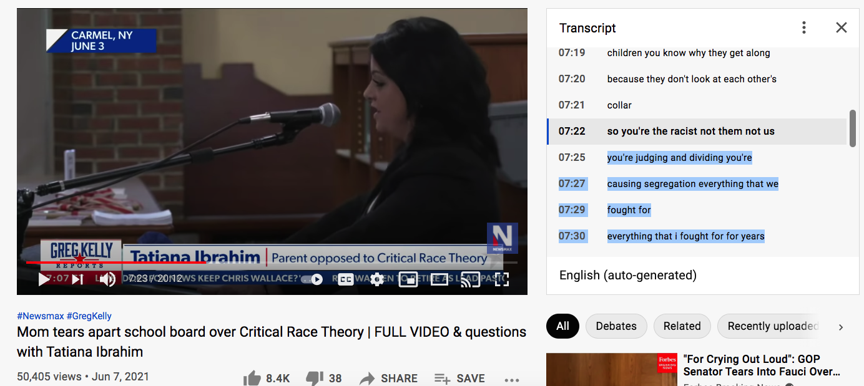Jump to transcript line 'fought for'
The width and height of the screenshot is (864, 386).
(629, 210)
